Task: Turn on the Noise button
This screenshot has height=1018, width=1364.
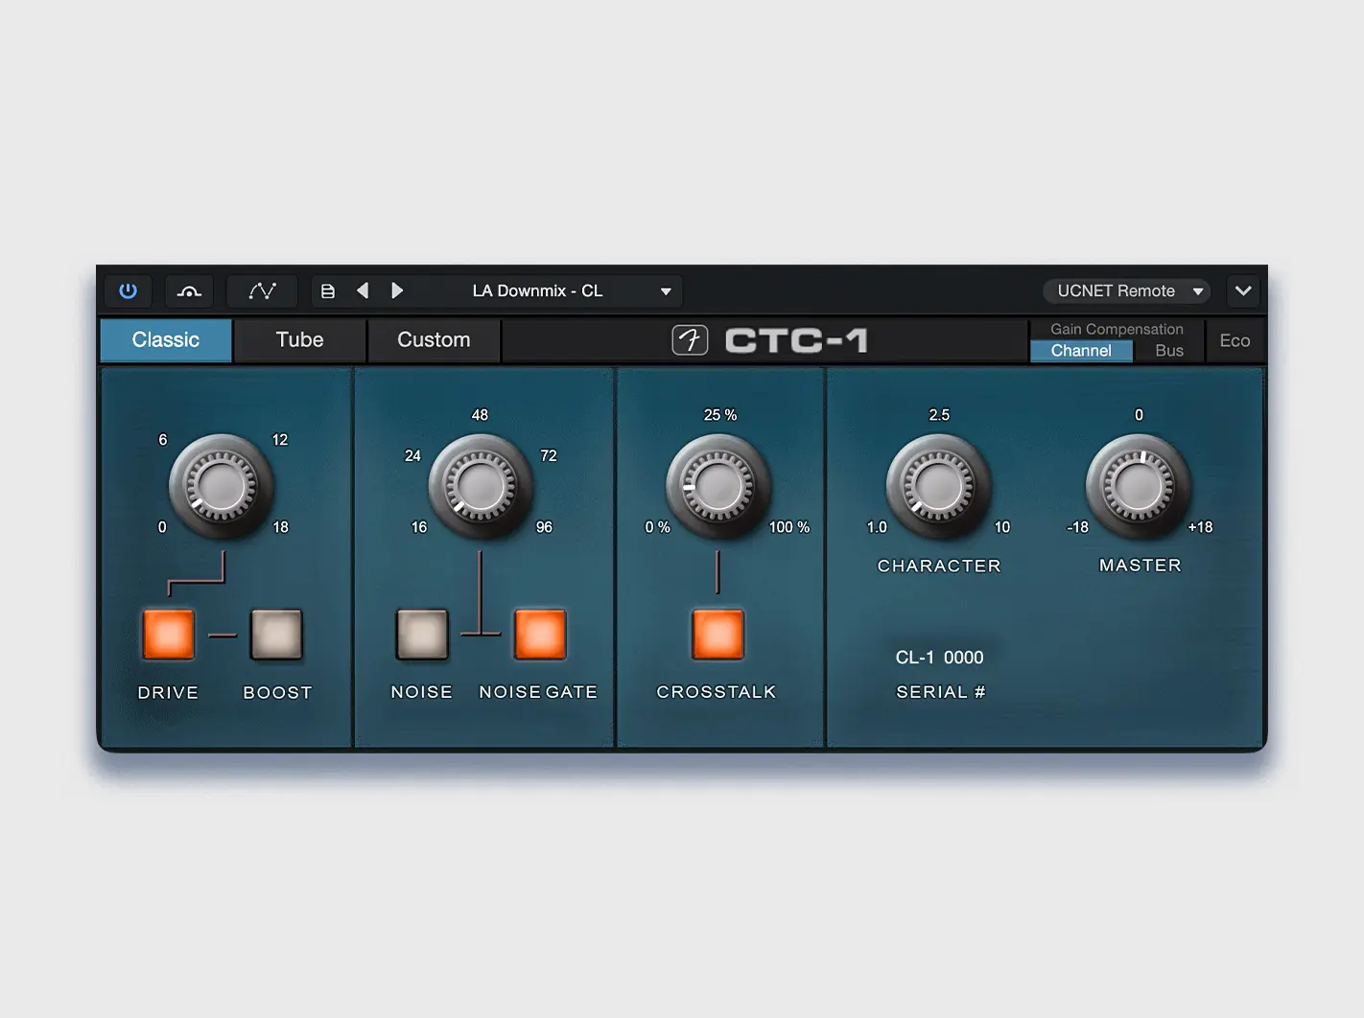Action: [x=422, y=635]
